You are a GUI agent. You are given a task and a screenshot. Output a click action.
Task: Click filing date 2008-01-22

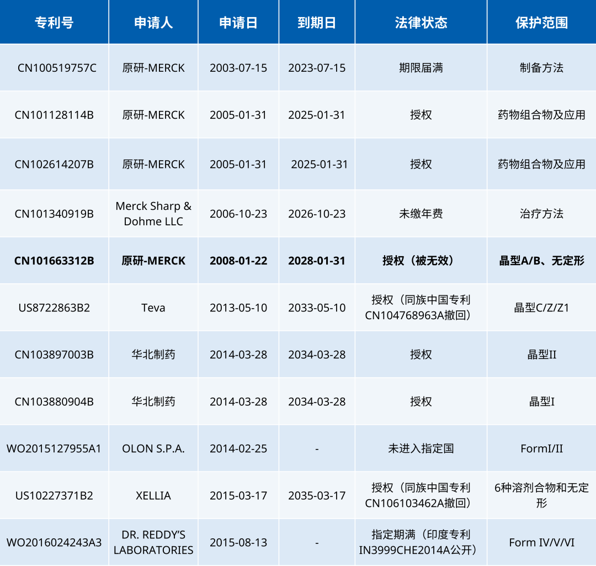click(x=238, y=261)
